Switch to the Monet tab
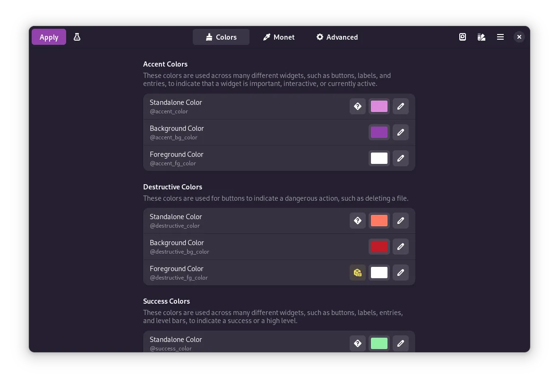The image size is (559, 384). click(x=279, y=37)
